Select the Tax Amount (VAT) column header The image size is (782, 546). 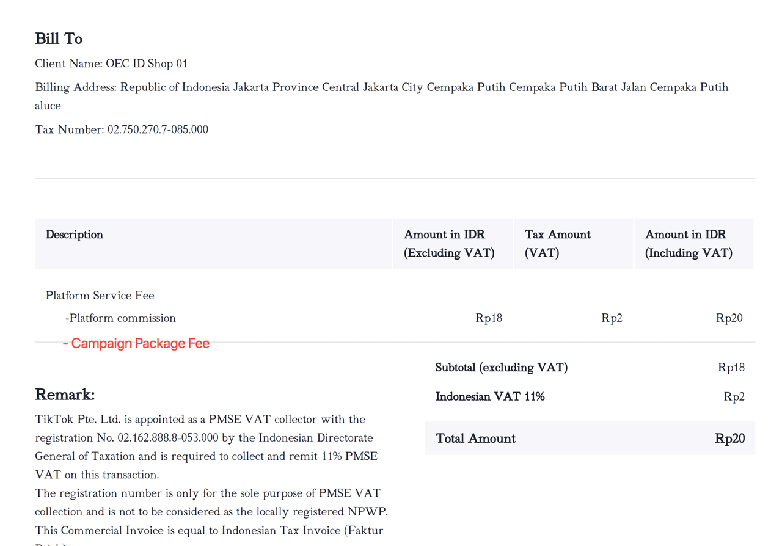tap(558, 243)
